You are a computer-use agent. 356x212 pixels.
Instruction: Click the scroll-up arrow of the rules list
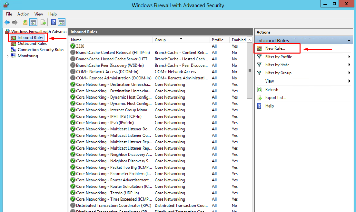click(250, 40)
